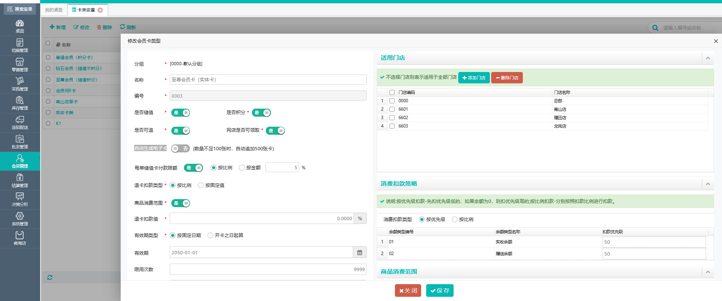Image resolution: width=722 pixels, height=301 pixels.
Task: Open 库存管理 in the sidebar
Action: (x=20, y=103)
